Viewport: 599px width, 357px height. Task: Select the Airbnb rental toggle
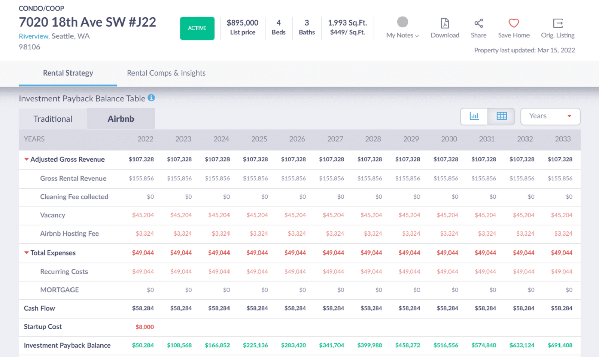(121, 119)
